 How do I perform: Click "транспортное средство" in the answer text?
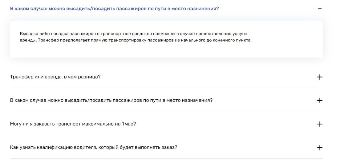(124, 34)
